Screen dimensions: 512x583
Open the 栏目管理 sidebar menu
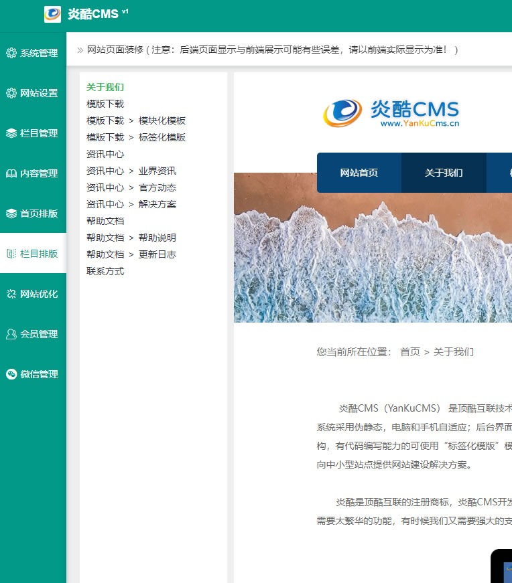33,133
